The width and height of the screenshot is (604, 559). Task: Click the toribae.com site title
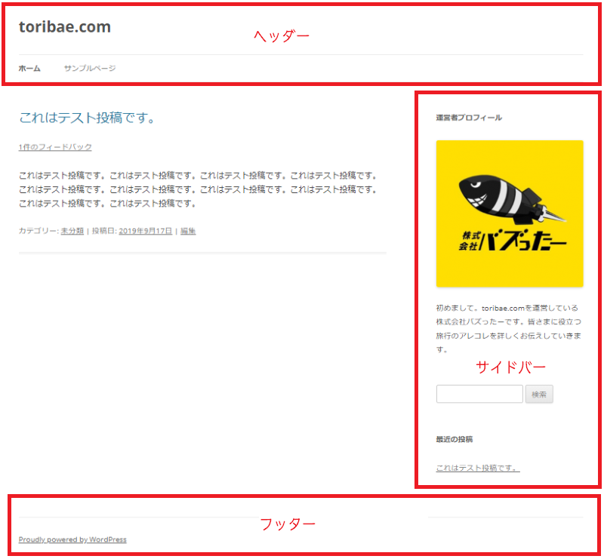click(x=65, y=26)
